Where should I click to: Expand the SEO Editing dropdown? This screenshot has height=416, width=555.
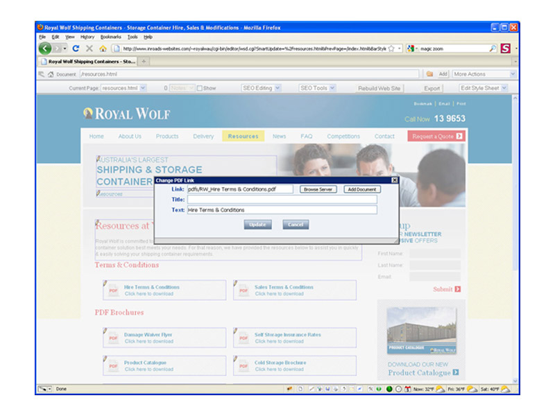click(x=261, y=88)
